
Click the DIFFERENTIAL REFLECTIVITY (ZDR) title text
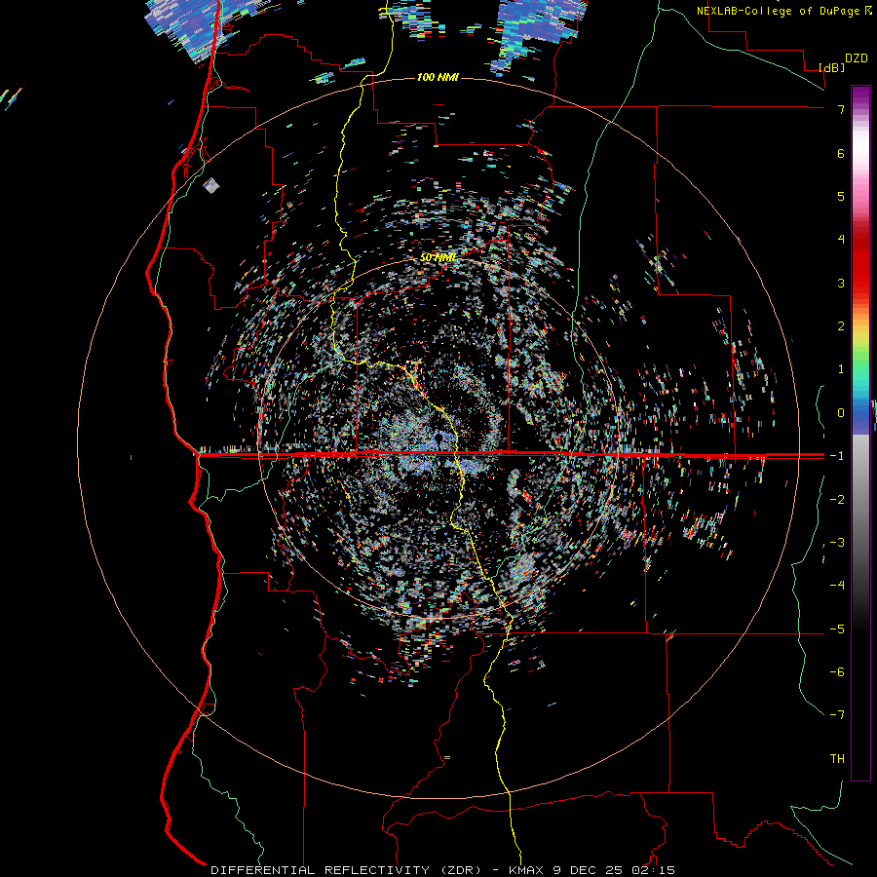point(346,870)
